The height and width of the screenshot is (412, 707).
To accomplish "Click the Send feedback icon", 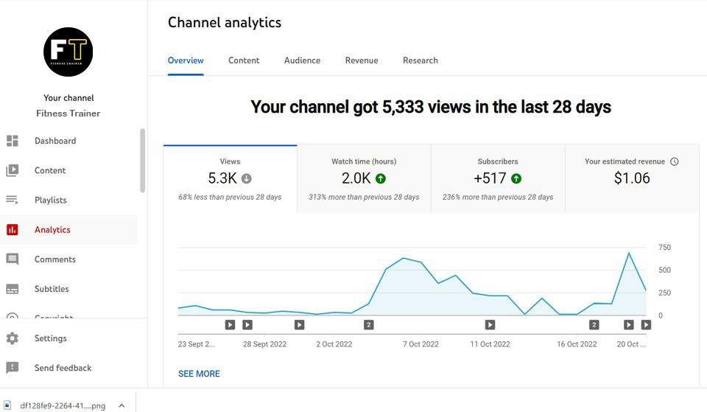I will (13, 368).
